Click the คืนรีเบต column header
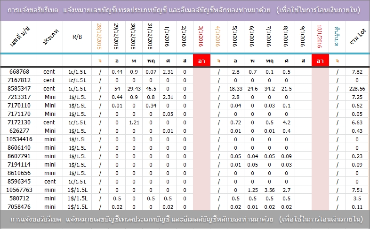The height and width of the screenshot is (229, 370). (337, 36)
